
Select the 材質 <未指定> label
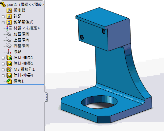pyautogui.click(x=27, y=28)
